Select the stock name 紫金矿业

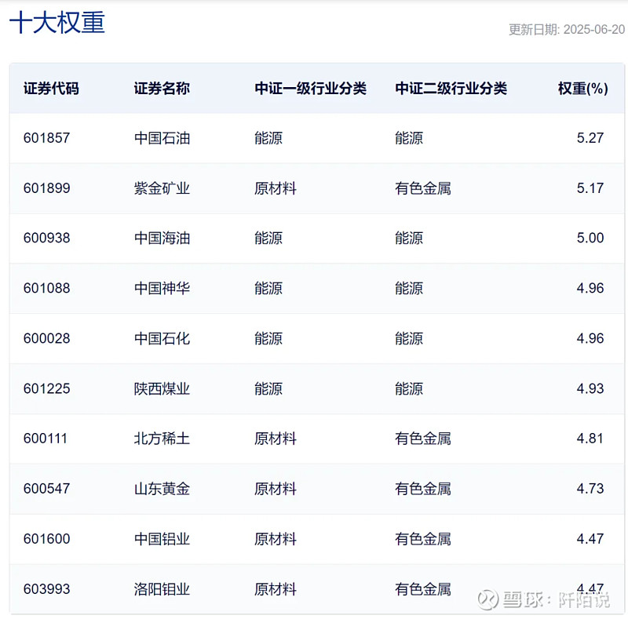click(x=162, y=188)
